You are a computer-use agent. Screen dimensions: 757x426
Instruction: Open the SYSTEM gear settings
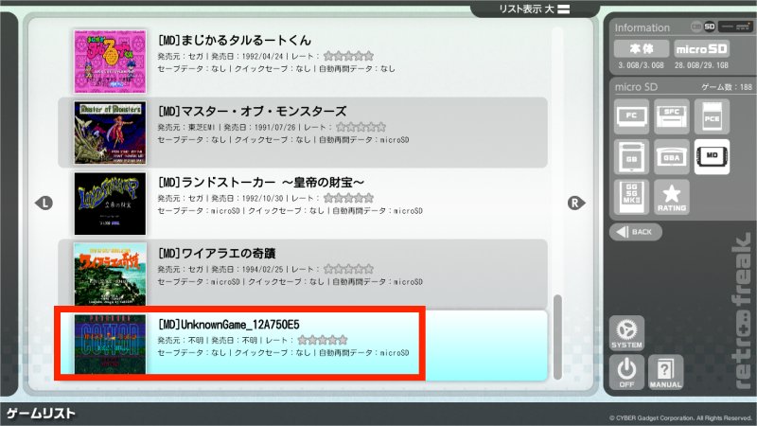626,333
